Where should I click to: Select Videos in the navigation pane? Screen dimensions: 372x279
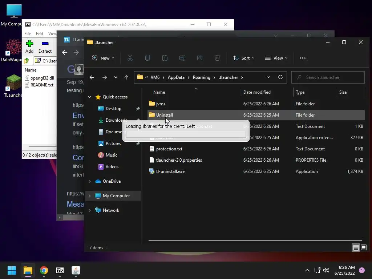pyautogui.click(x=112, y=166)
